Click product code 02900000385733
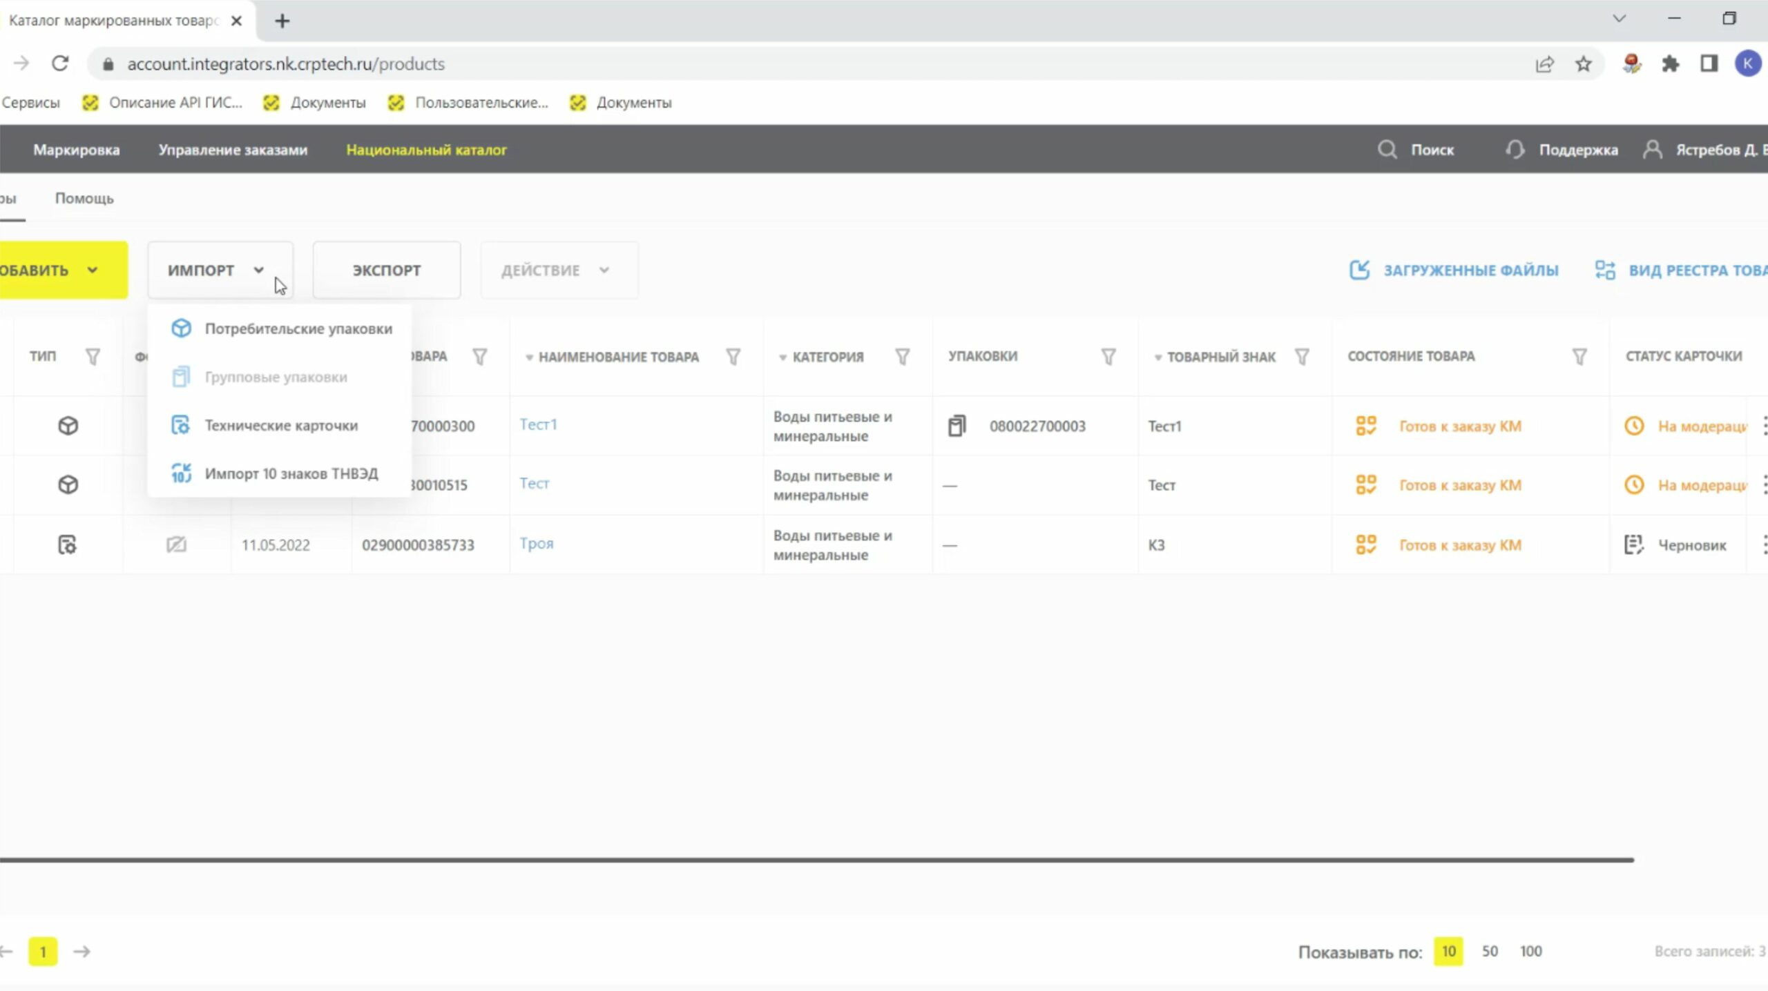 tap(418, 544)
